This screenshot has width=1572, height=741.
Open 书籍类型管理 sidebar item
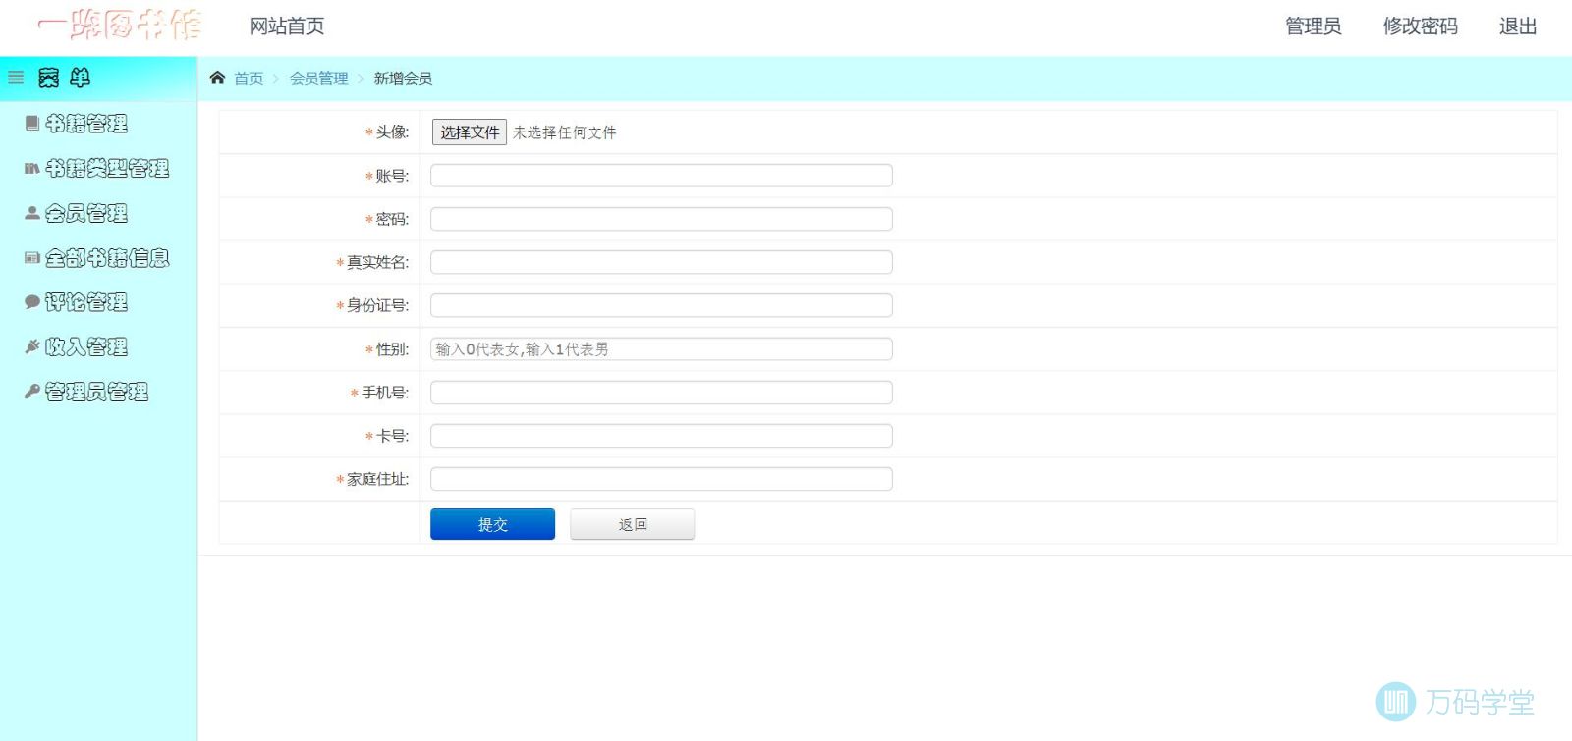(107, 169)
